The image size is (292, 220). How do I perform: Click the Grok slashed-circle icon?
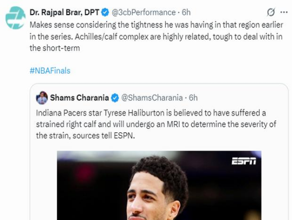tap(271, 12)
